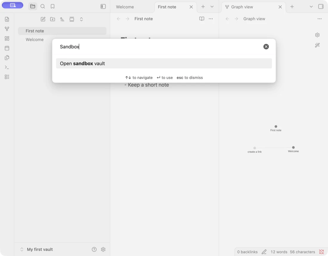The height and width of the screenshot is (256, 328).
Task: Open the help icon beside vault name
Action: pos(94,249)
